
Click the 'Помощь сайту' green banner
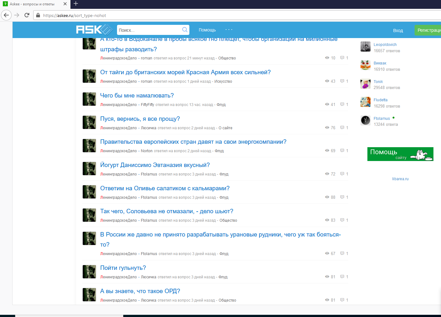400,154
